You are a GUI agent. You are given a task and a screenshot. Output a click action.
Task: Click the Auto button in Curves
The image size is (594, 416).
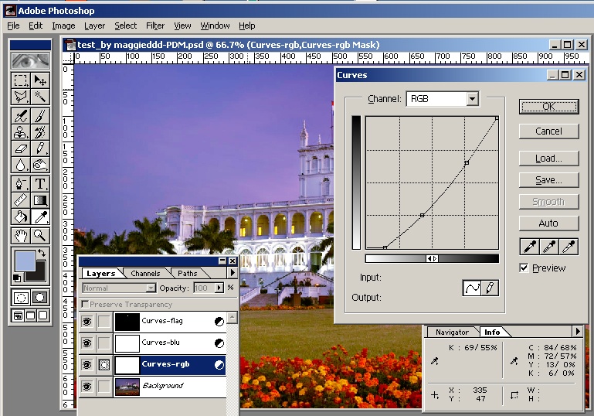pyautogui.click(x=548, y=223)
